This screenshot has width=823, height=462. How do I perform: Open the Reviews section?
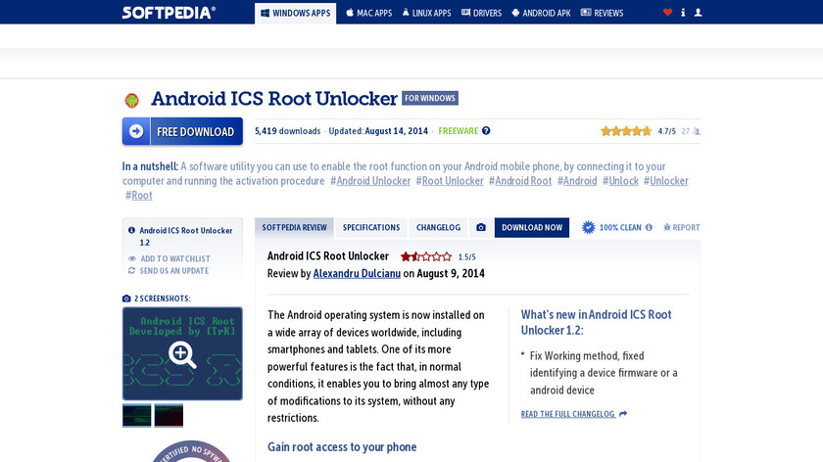(x=602, y=13)
